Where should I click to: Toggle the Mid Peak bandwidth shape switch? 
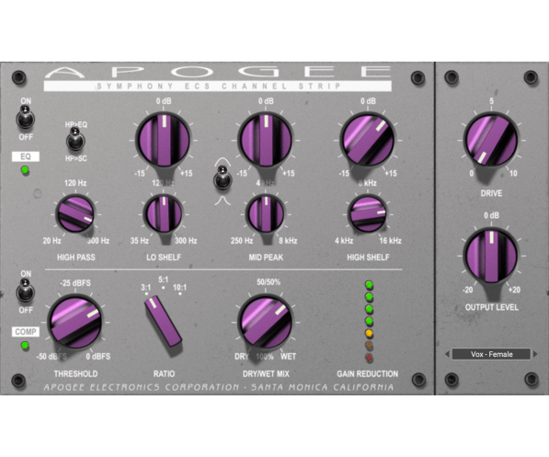click(223, 177)
